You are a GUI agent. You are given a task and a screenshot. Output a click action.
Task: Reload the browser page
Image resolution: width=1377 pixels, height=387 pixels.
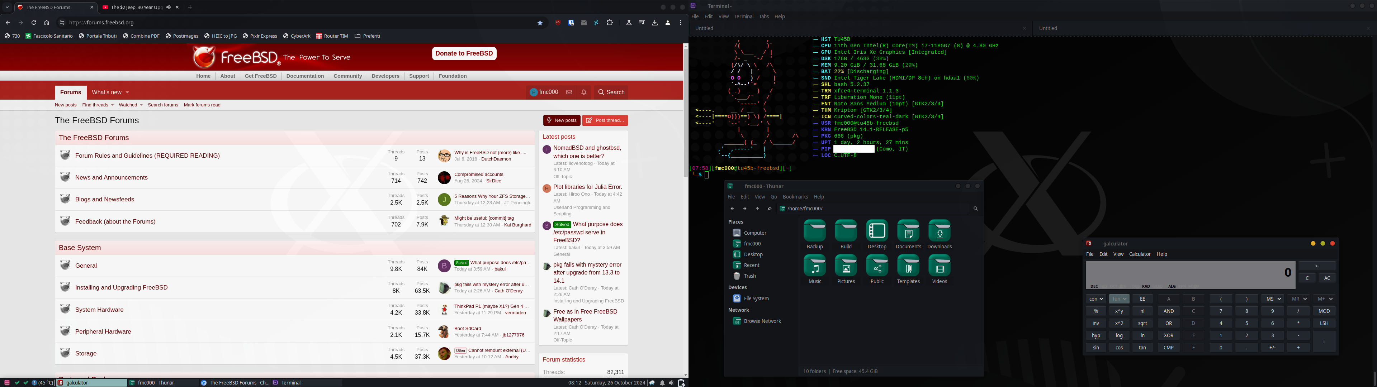click(34, 23)
